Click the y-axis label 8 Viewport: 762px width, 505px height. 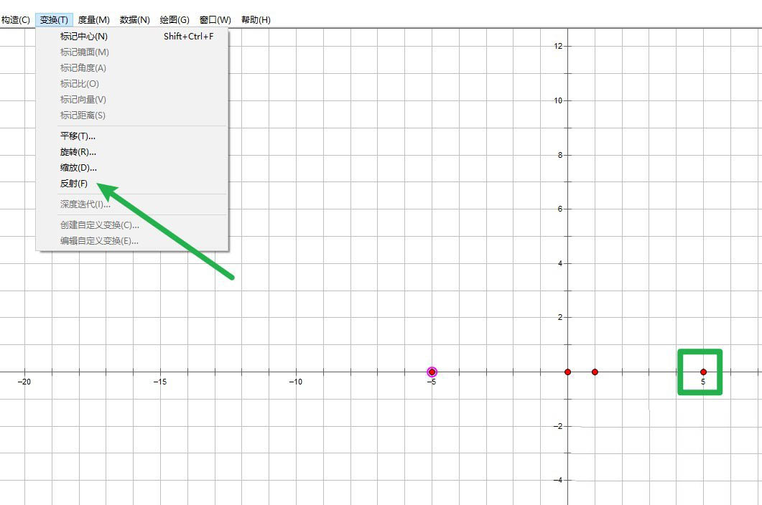point(560,155)
